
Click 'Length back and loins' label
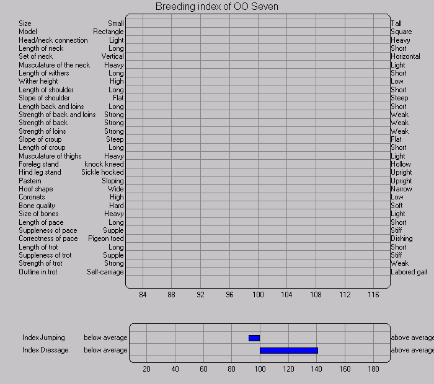tap(51, 107)
